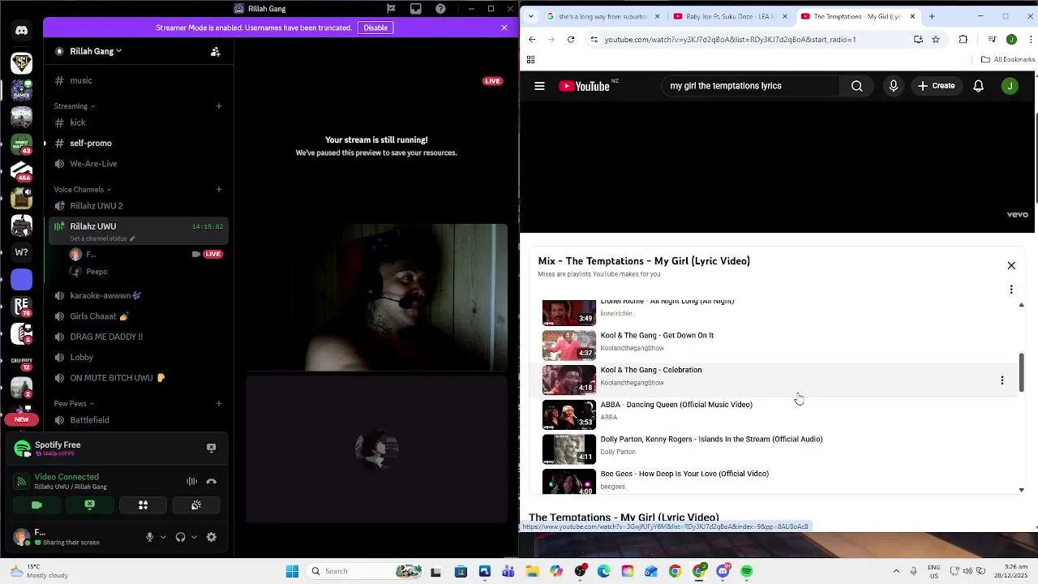1038x584 pixels.
Task: Collapse the Streaming category
Action: pos(75,106)
